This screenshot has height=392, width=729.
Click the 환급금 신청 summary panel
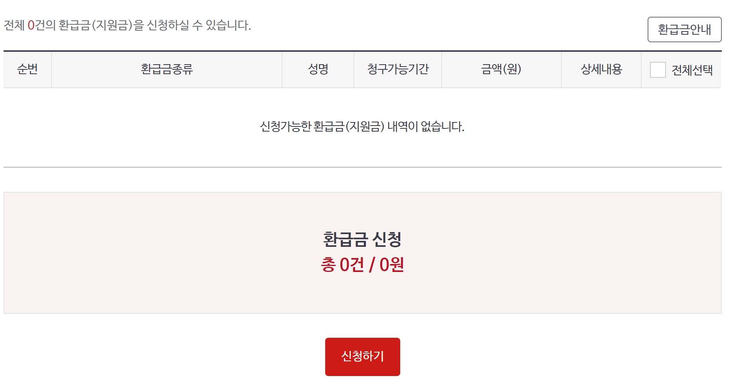tap(363, 240)
